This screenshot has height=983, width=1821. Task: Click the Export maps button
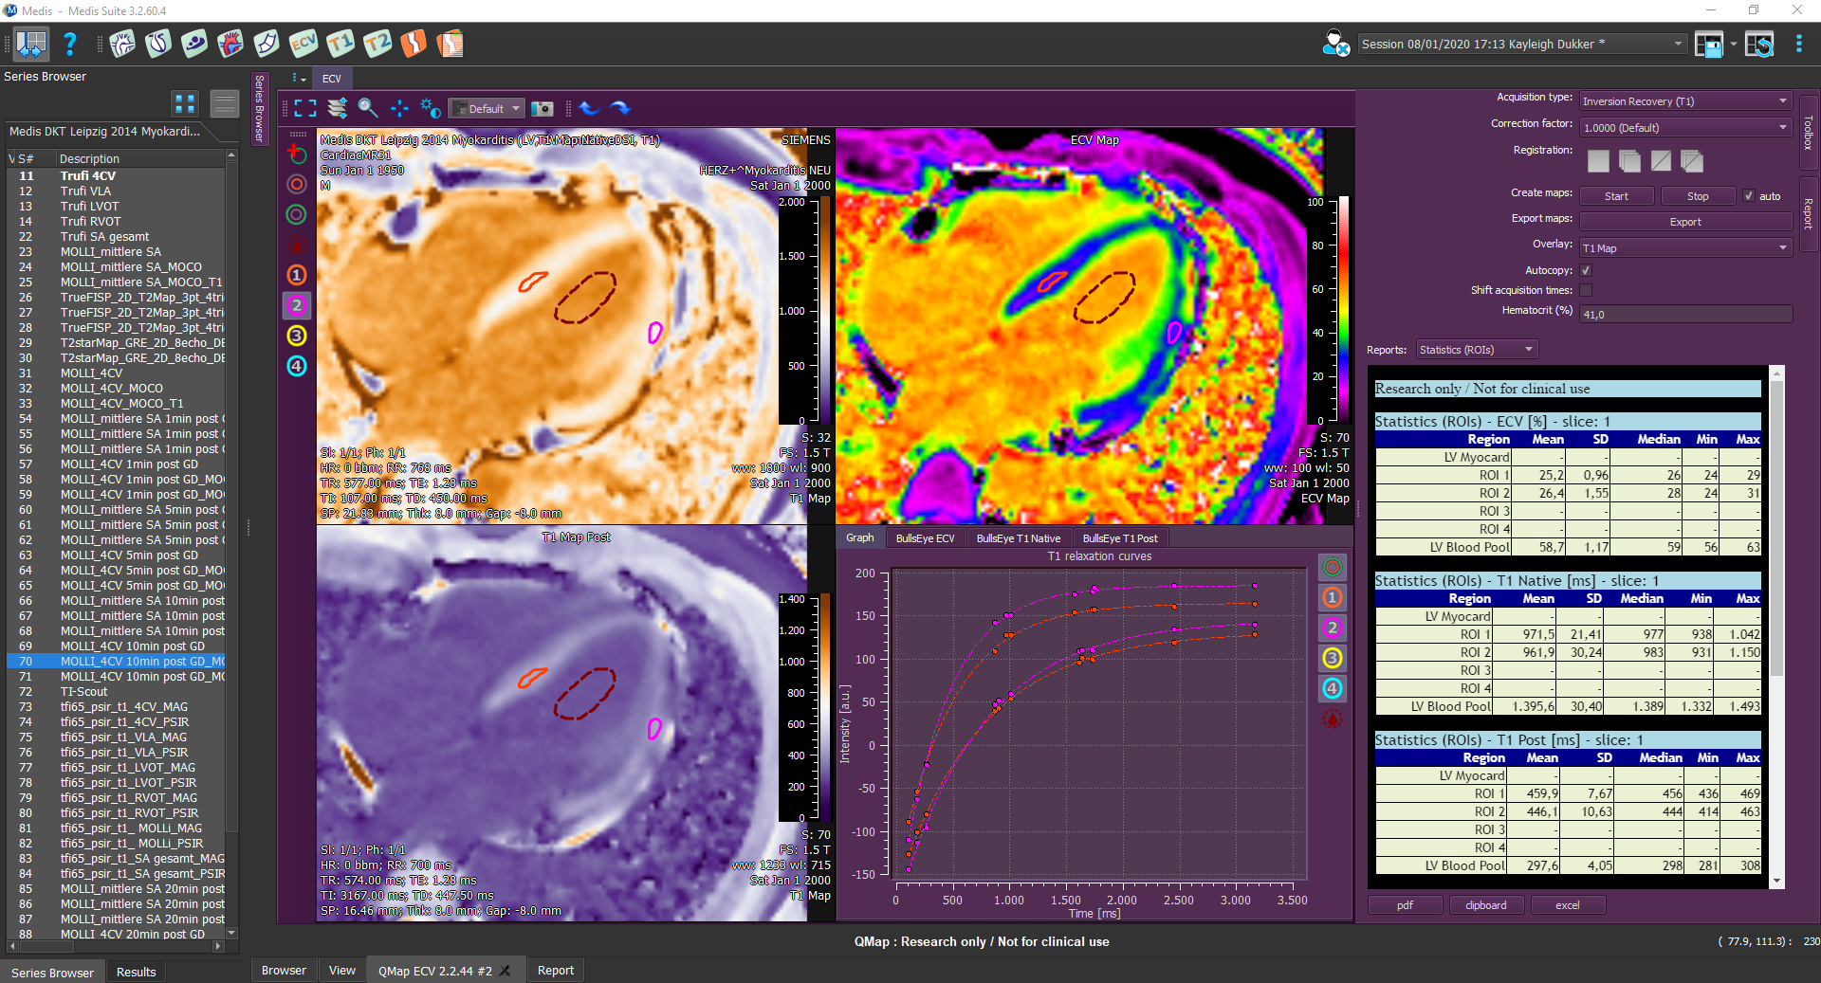[1684, 222]
